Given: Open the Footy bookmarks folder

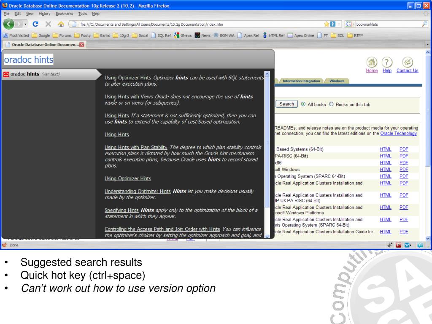Looking at the screenshot, I should pos(82,35).
